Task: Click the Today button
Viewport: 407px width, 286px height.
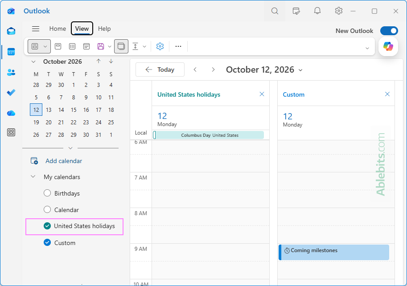Action: pos(160,69)
